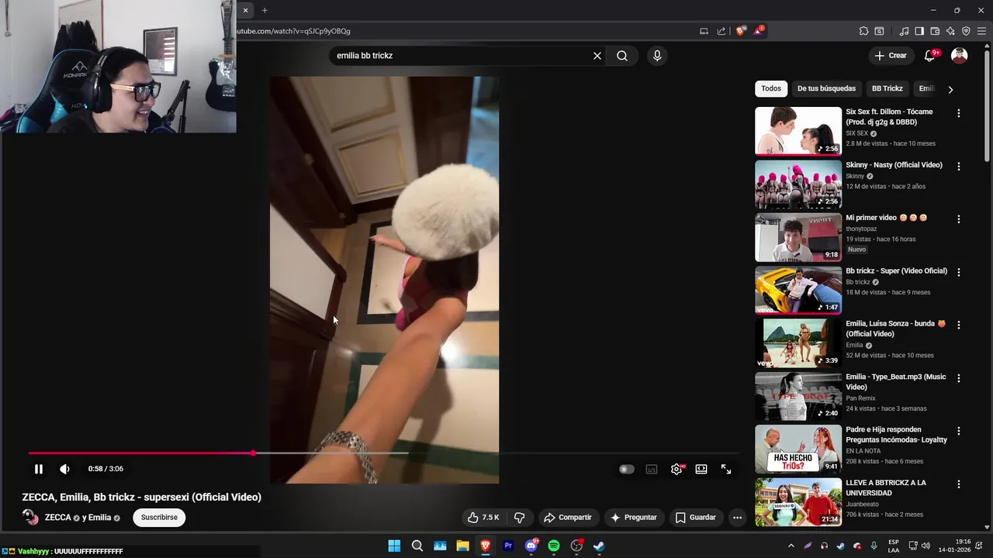Open the ZECCA channel avatar

pyautogui.click(x=30, y=518)
